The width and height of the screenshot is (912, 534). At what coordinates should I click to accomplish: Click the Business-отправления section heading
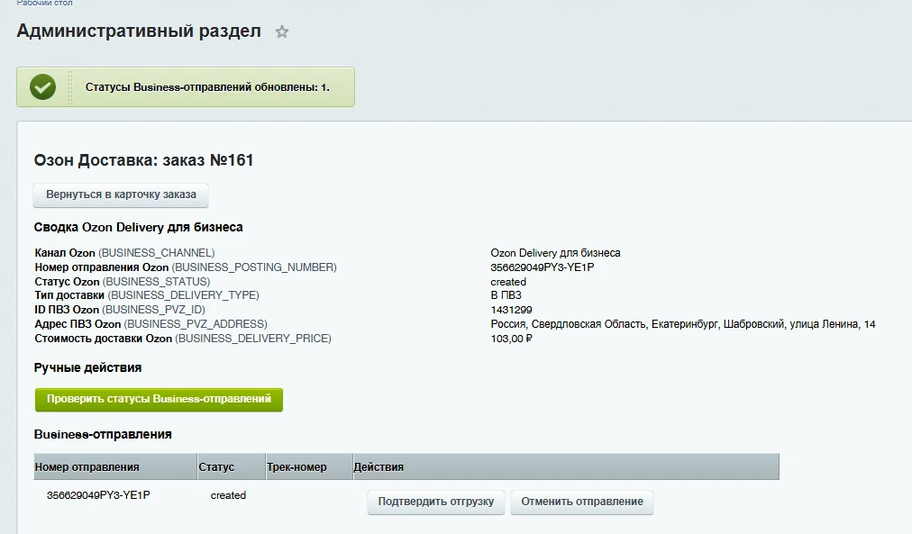click(x=103, y=435)
